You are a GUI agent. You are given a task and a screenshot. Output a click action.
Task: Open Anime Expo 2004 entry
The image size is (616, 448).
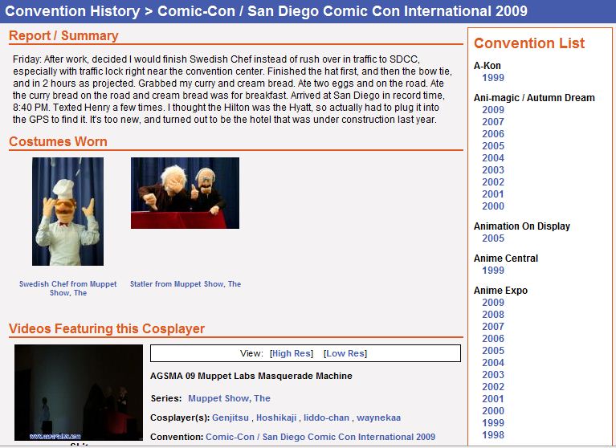coord(493,362)
